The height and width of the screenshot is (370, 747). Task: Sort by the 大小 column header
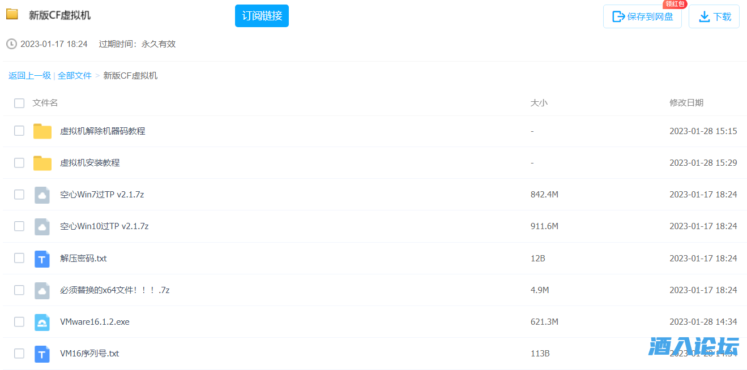[539, 103]
